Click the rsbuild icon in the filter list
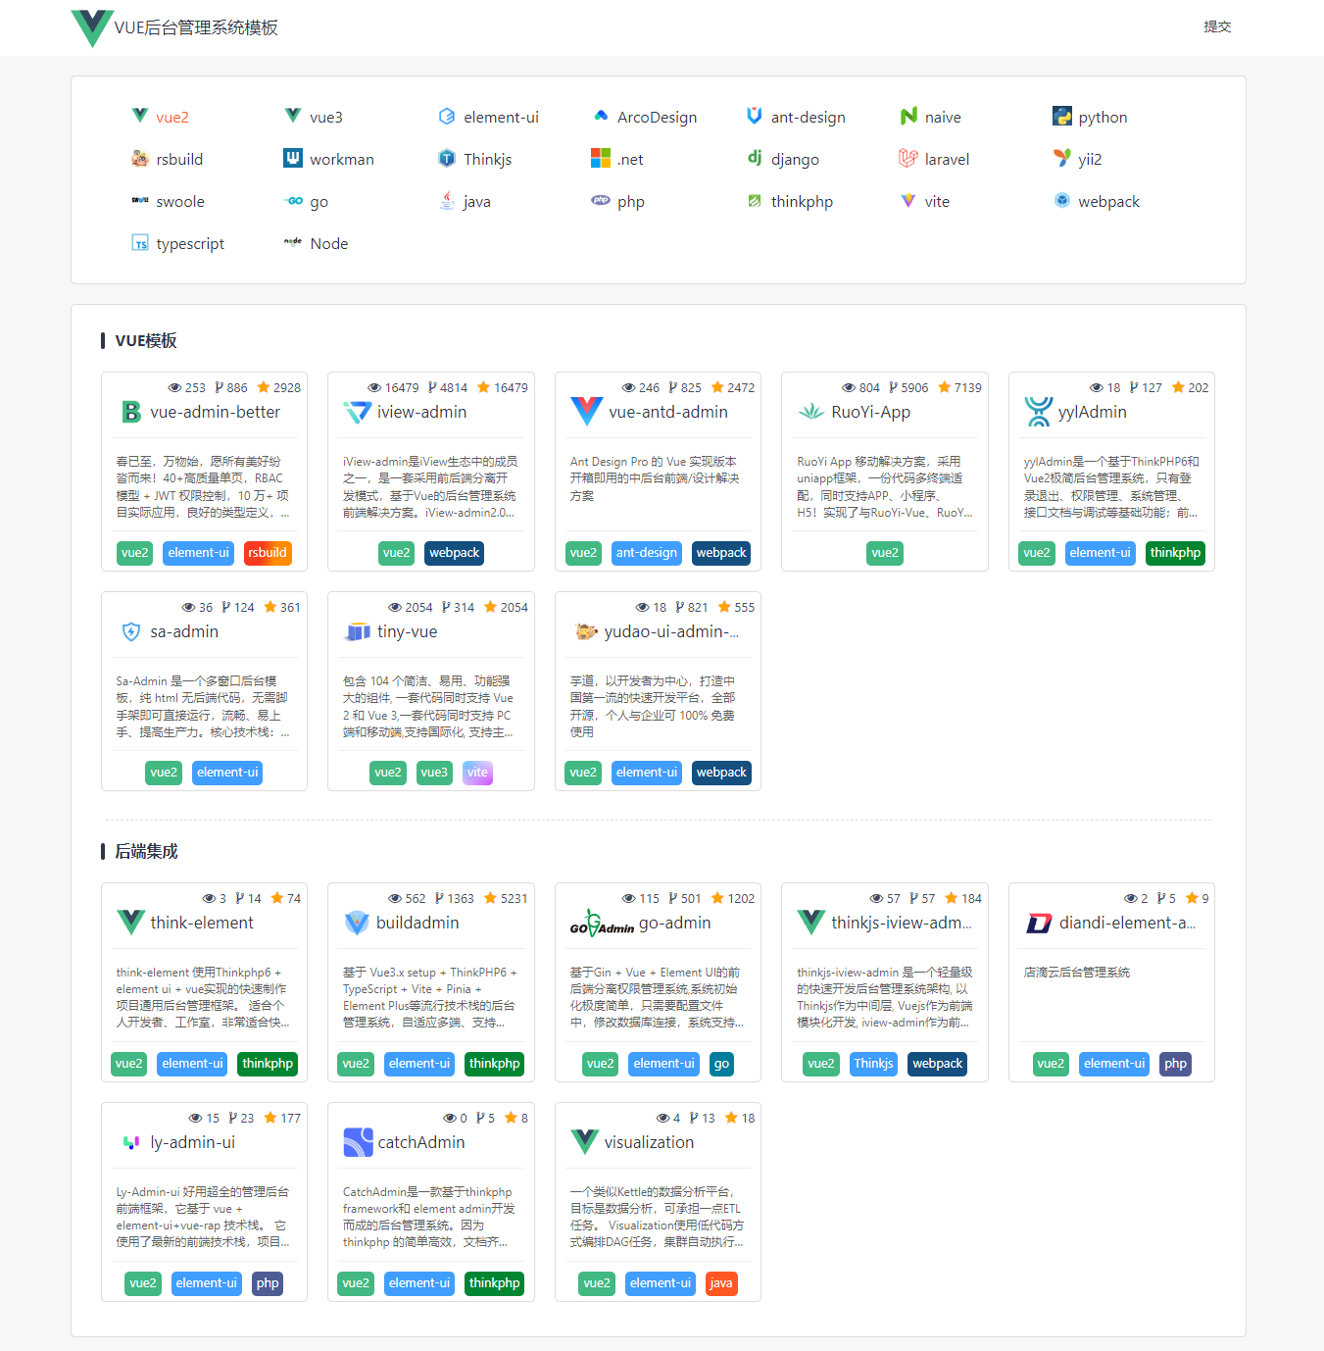Viewport: 1324px width, 1351px height. (140, 159)
